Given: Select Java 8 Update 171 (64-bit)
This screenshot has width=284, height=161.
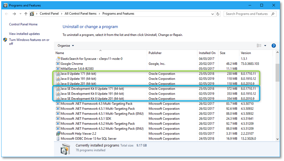Looking at the screenshot, I should coord(78,74).
